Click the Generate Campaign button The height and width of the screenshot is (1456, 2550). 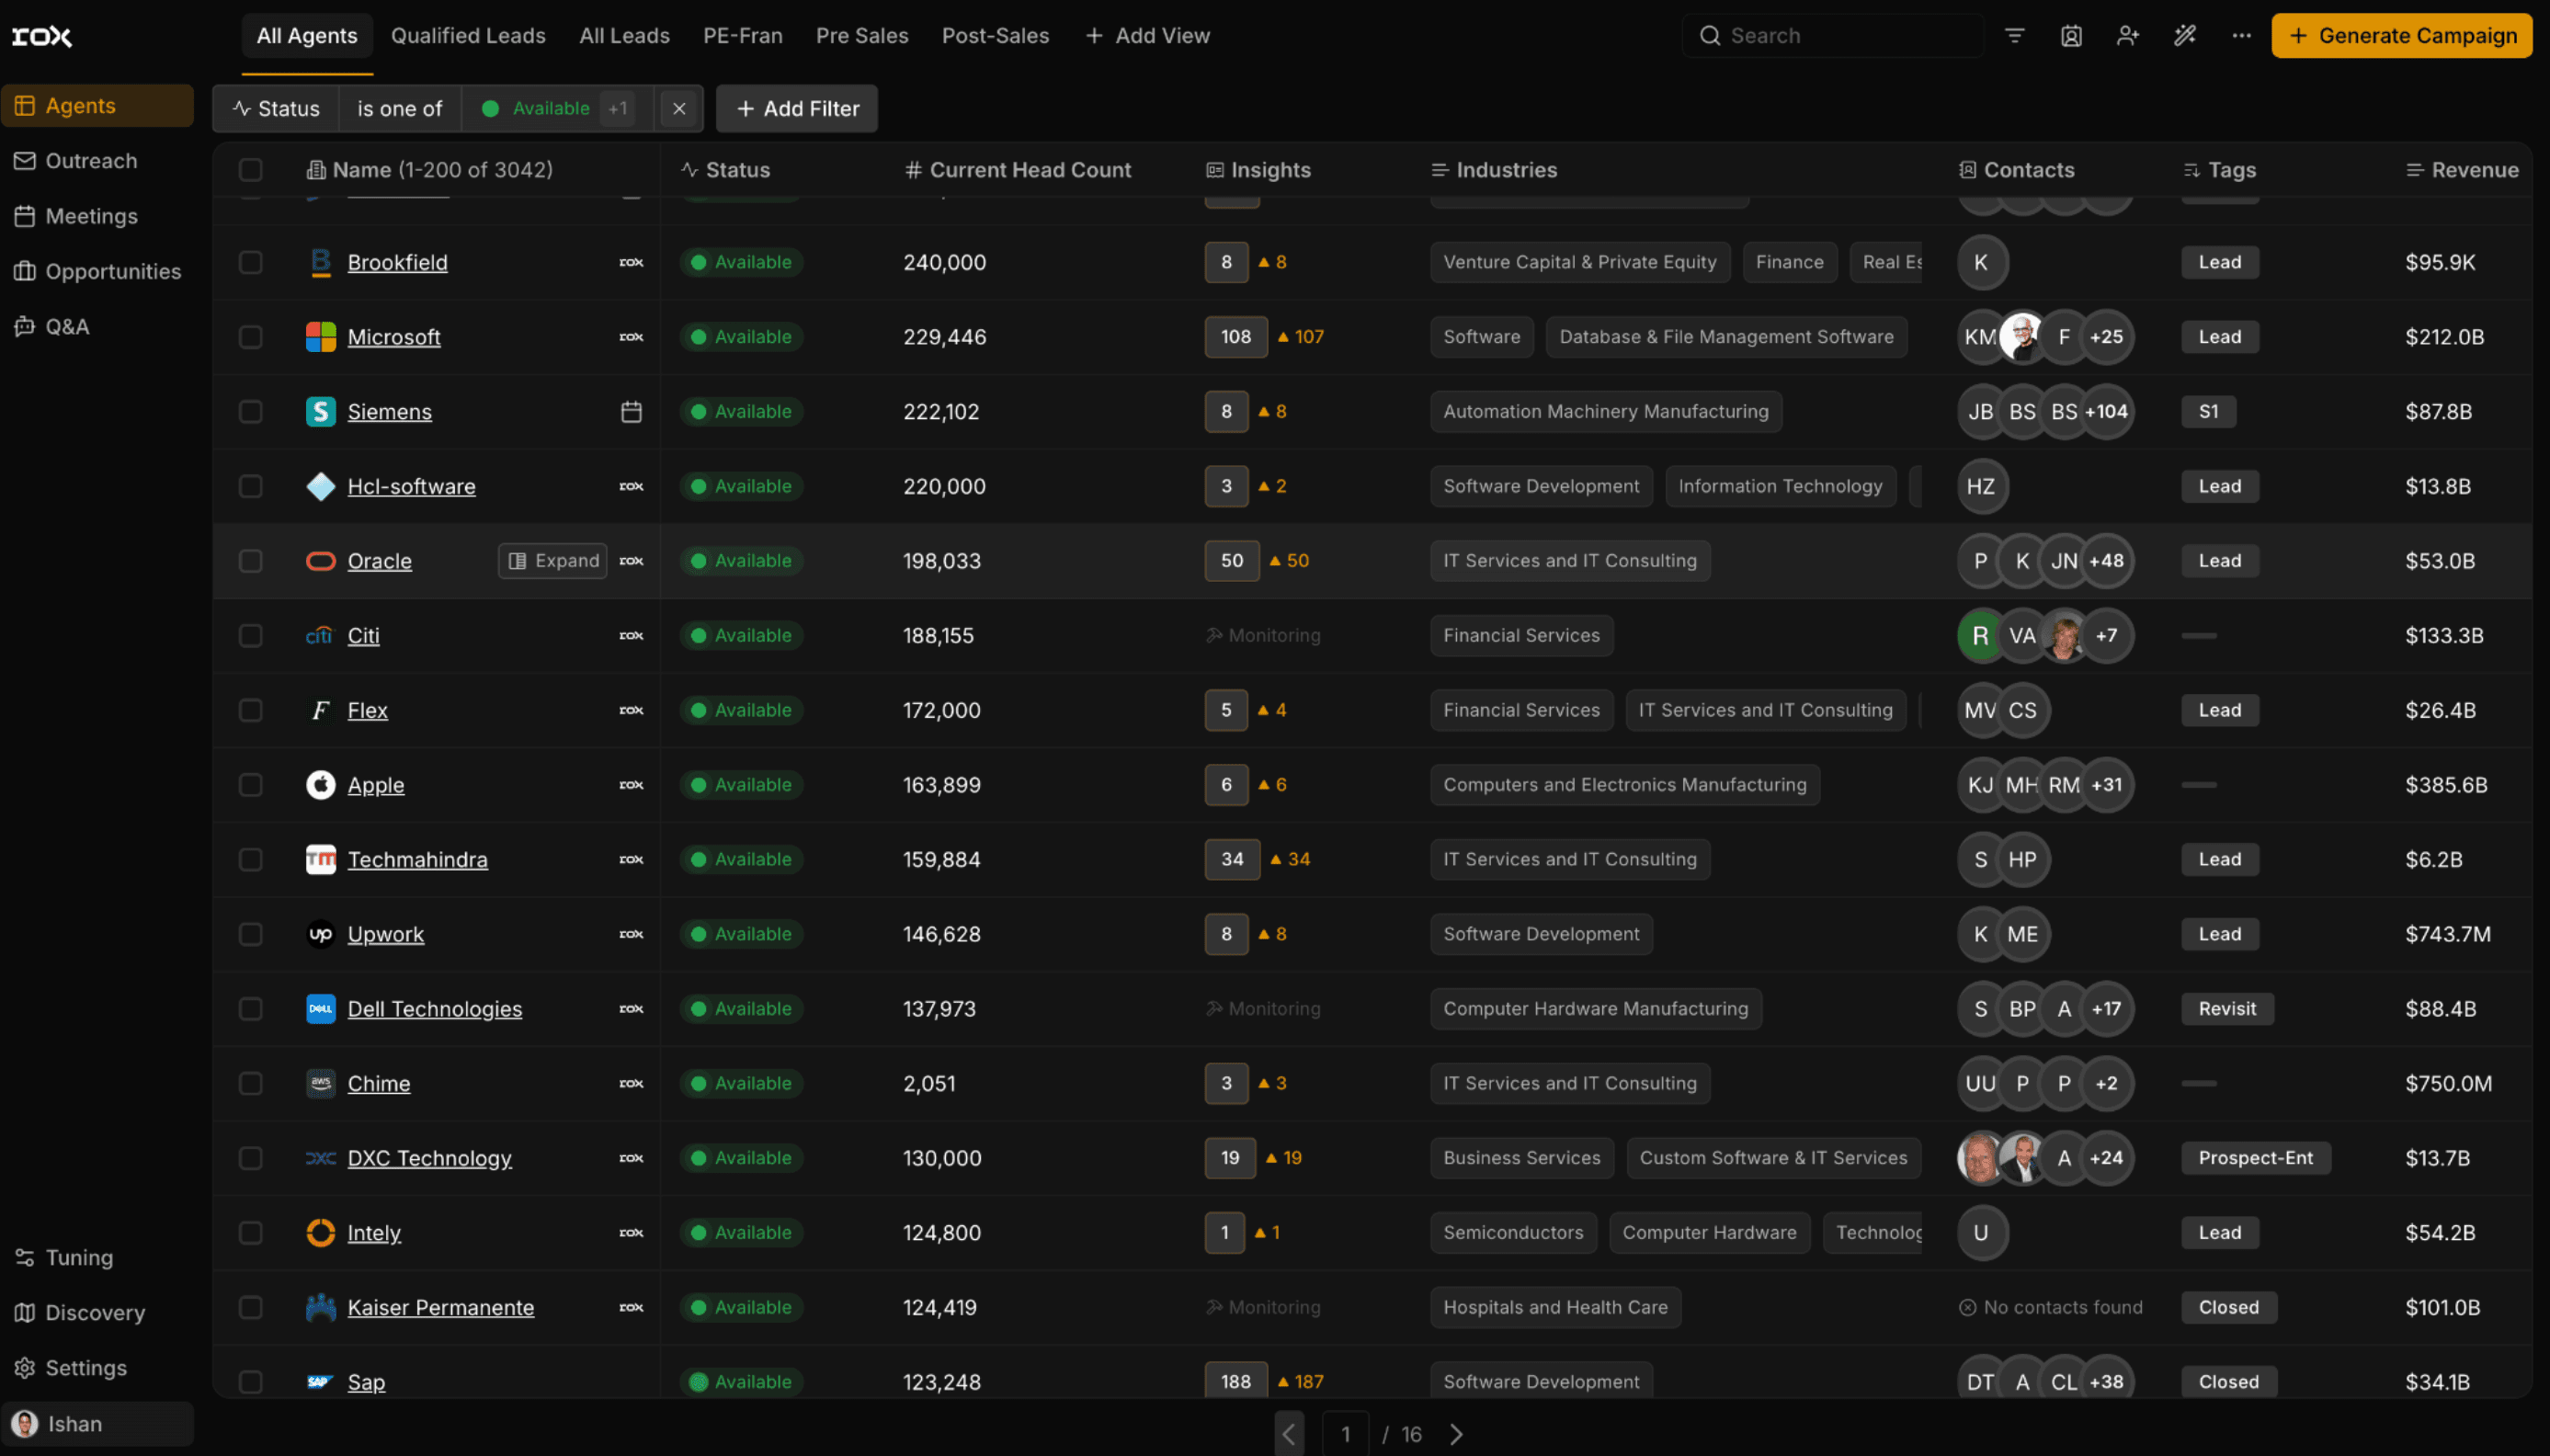coord(2401,36)
